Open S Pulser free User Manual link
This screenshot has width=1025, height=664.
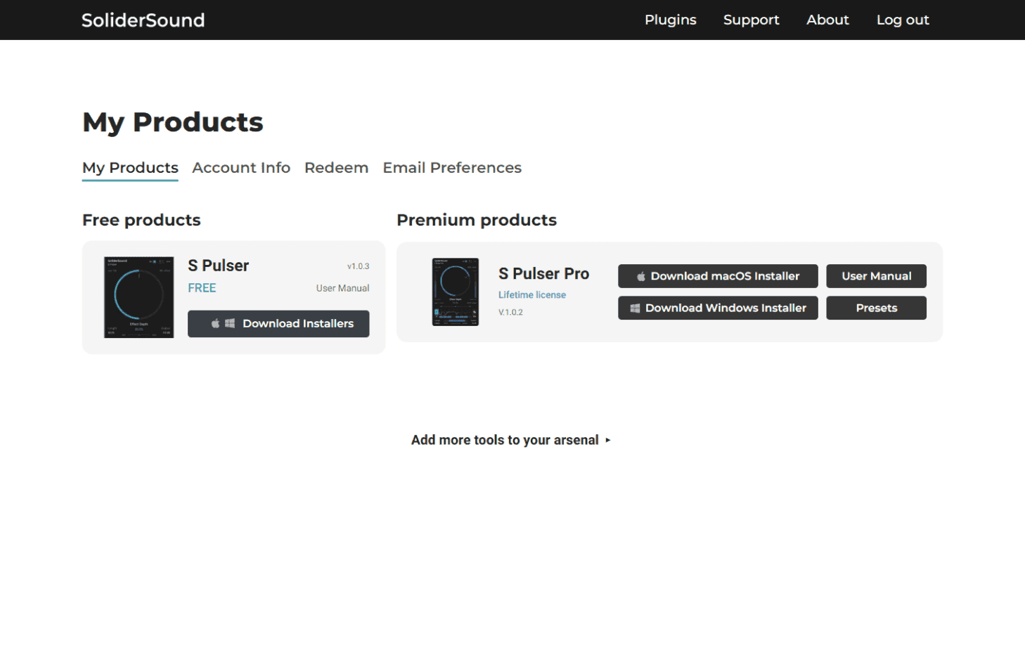pos(342,288)
